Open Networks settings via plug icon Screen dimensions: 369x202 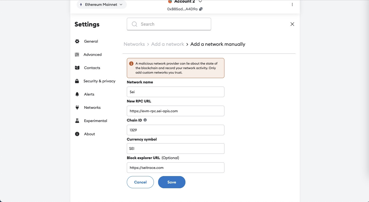(x=77, y=107)
